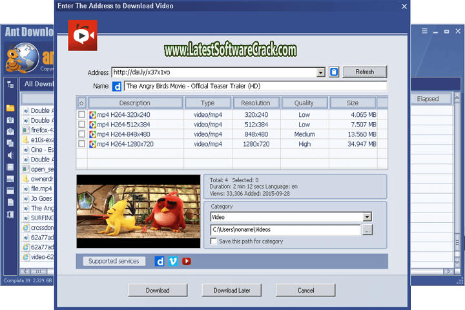This screenshot has width=465, height=310.
Task: Check the mp4 H264-320x240 checkbox
Action: [82, 114]
